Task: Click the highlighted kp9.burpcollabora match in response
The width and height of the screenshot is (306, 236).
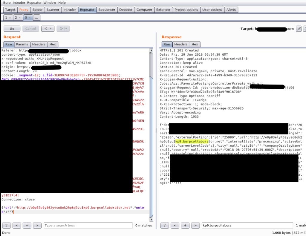Action: coord(192,141)
